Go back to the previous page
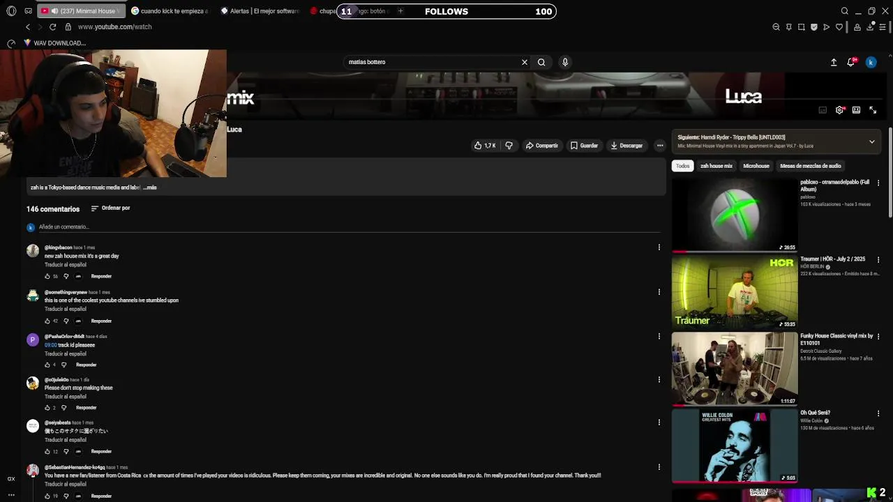 28,26
